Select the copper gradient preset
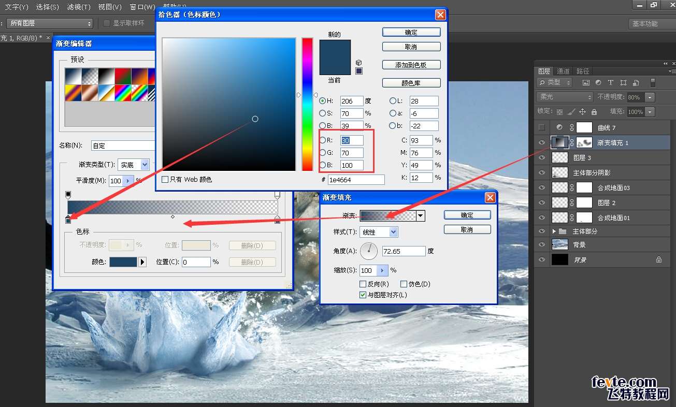 [x=90, y=93]
